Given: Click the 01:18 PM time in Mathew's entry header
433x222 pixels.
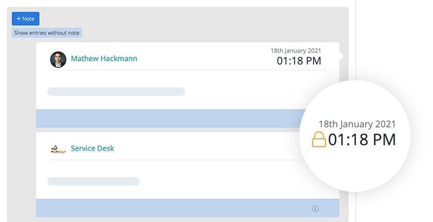Looking at the screenshot, I should 299,61.
